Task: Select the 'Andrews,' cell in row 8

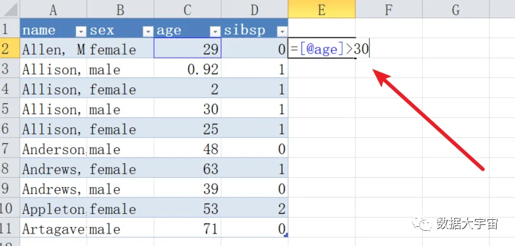Action: tap(53, 168)
